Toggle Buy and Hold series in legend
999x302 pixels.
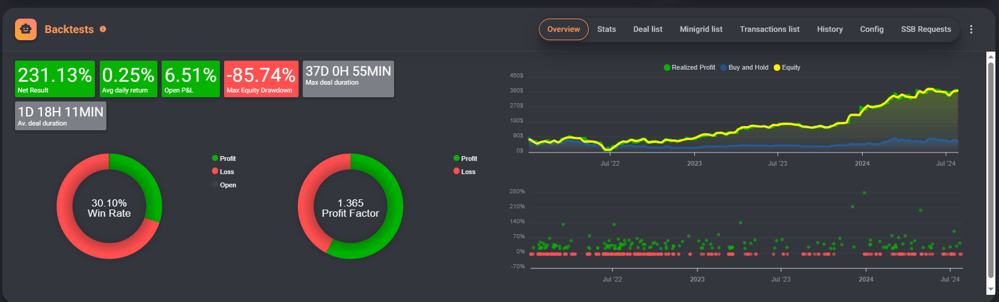coord(744,68)
